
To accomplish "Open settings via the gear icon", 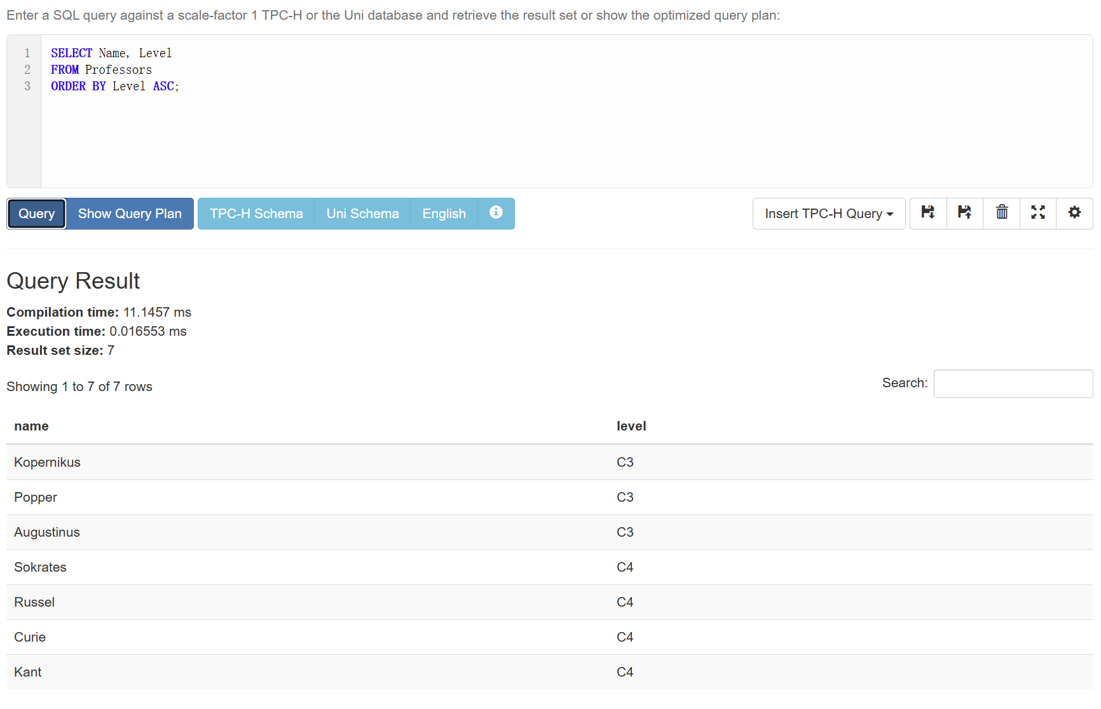I will tap(1074, 213).
